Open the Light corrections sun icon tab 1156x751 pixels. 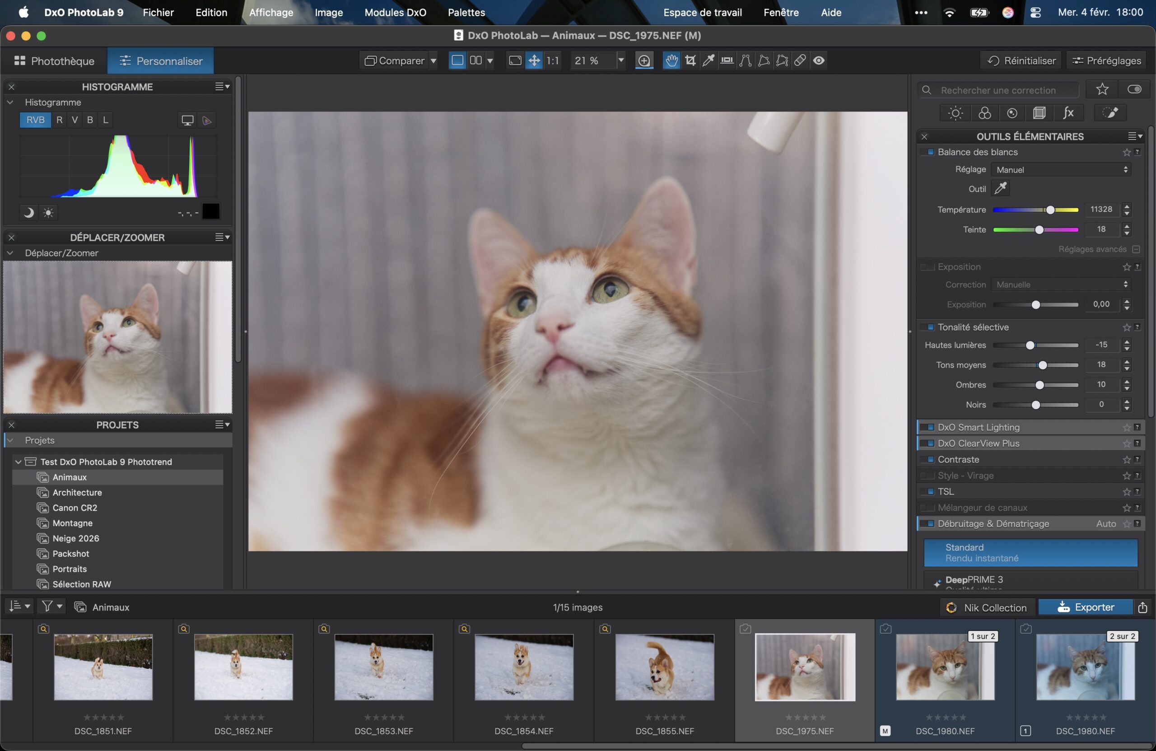coord(956,113)
